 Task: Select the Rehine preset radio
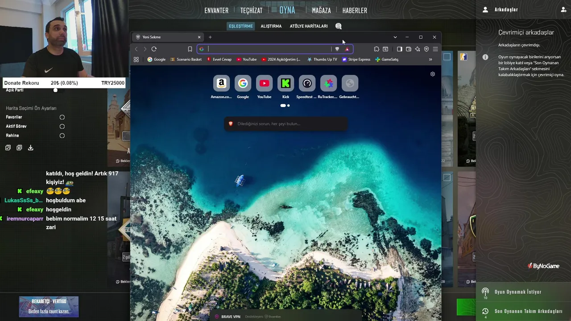[62, 136]
